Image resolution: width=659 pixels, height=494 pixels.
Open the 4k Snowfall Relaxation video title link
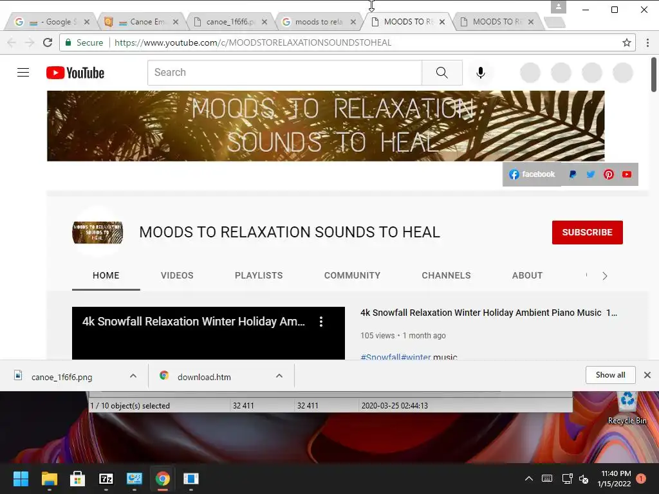[x=488, y=313]
